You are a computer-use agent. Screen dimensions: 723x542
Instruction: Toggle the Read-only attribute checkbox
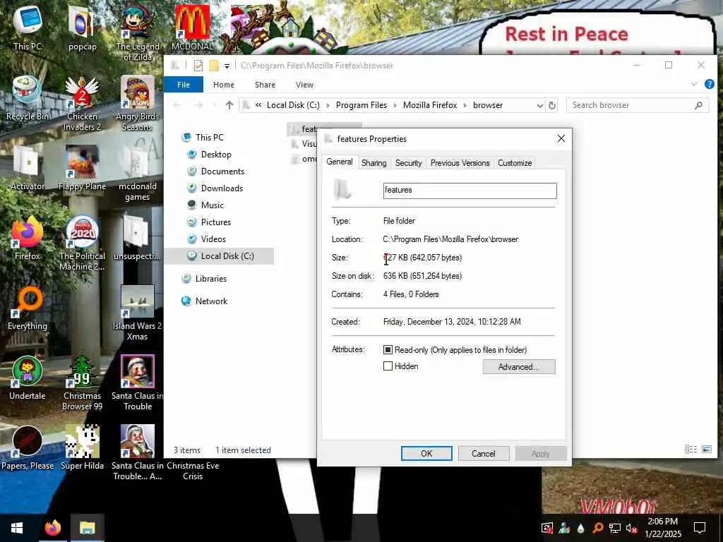pos(388,350)
